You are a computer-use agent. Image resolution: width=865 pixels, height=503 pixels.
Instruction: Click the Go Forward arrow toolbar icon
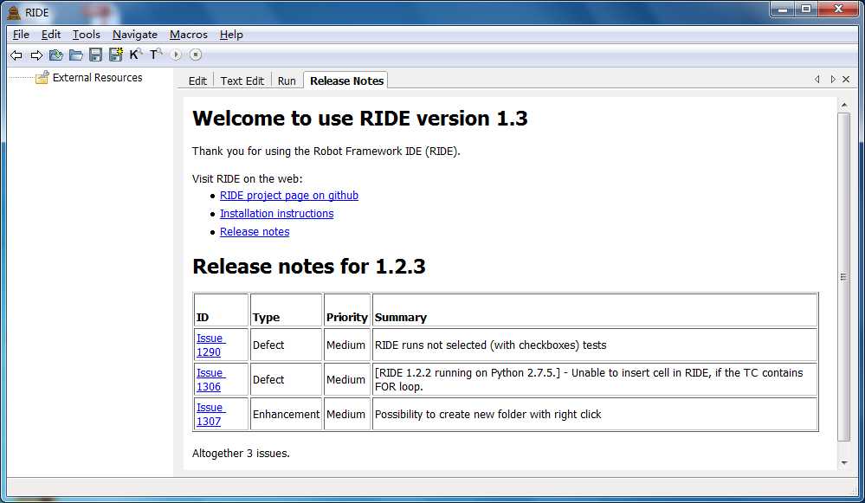tap(36, 55)
